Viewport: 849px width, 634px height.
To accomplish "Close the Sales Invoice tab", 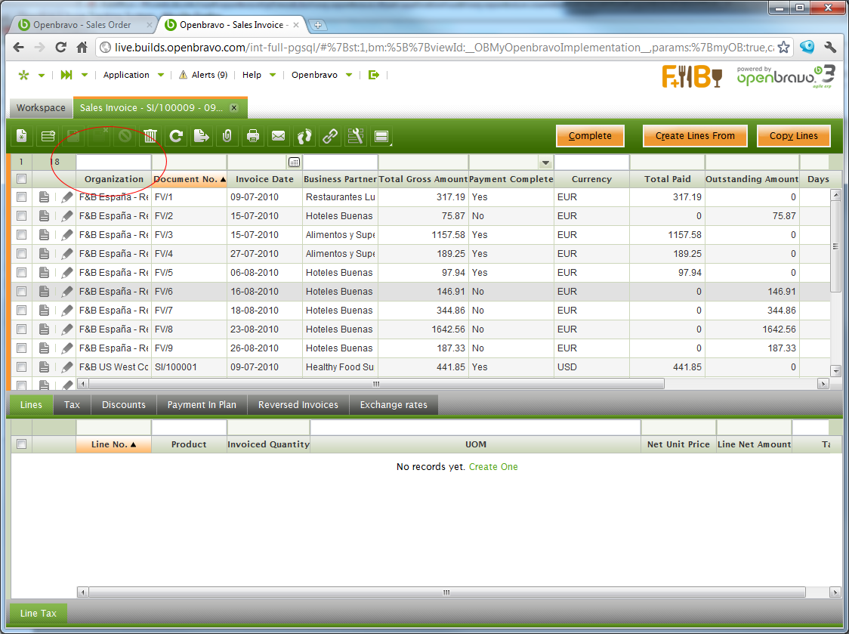I will pos(234,108).
